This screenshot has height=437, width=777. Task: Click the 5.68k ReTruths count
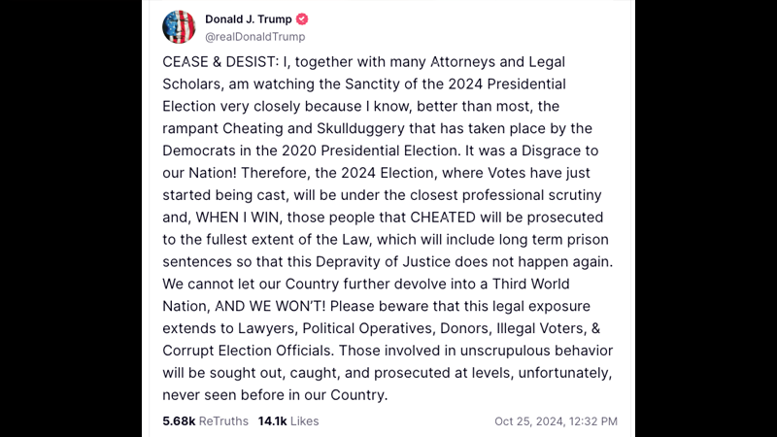[179, 421]
